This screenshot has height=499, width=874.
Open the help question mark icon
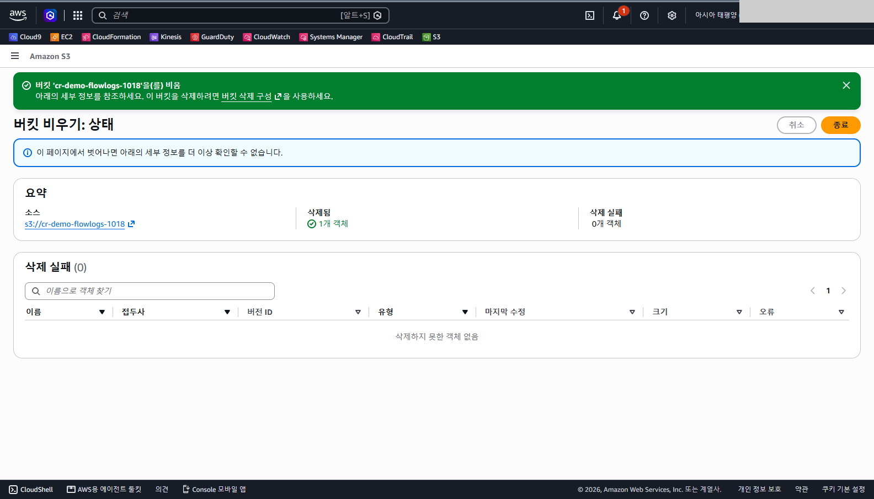coord(644,15)
